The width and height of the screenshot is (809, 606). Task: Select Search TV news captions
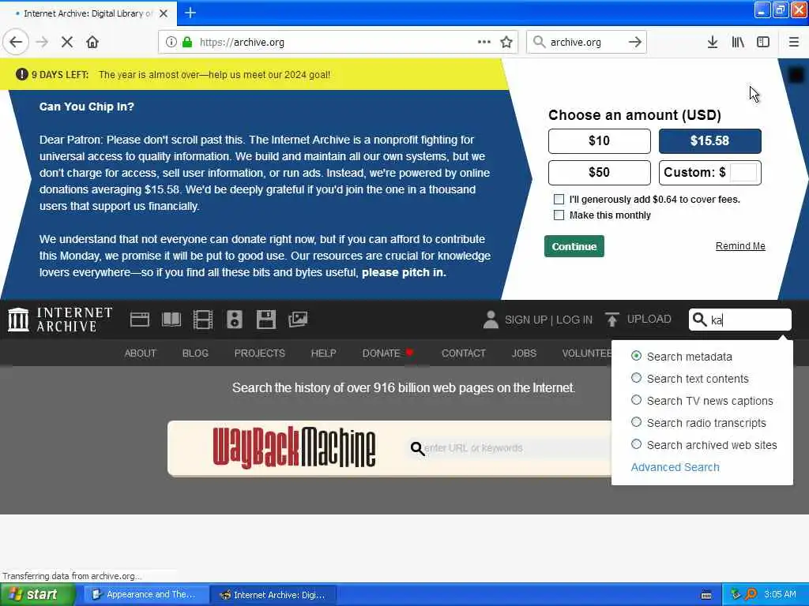click(x=636, y=400)
